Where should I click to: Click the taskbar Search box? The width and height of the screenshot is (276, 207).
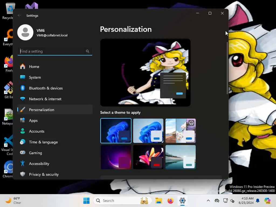123,201
